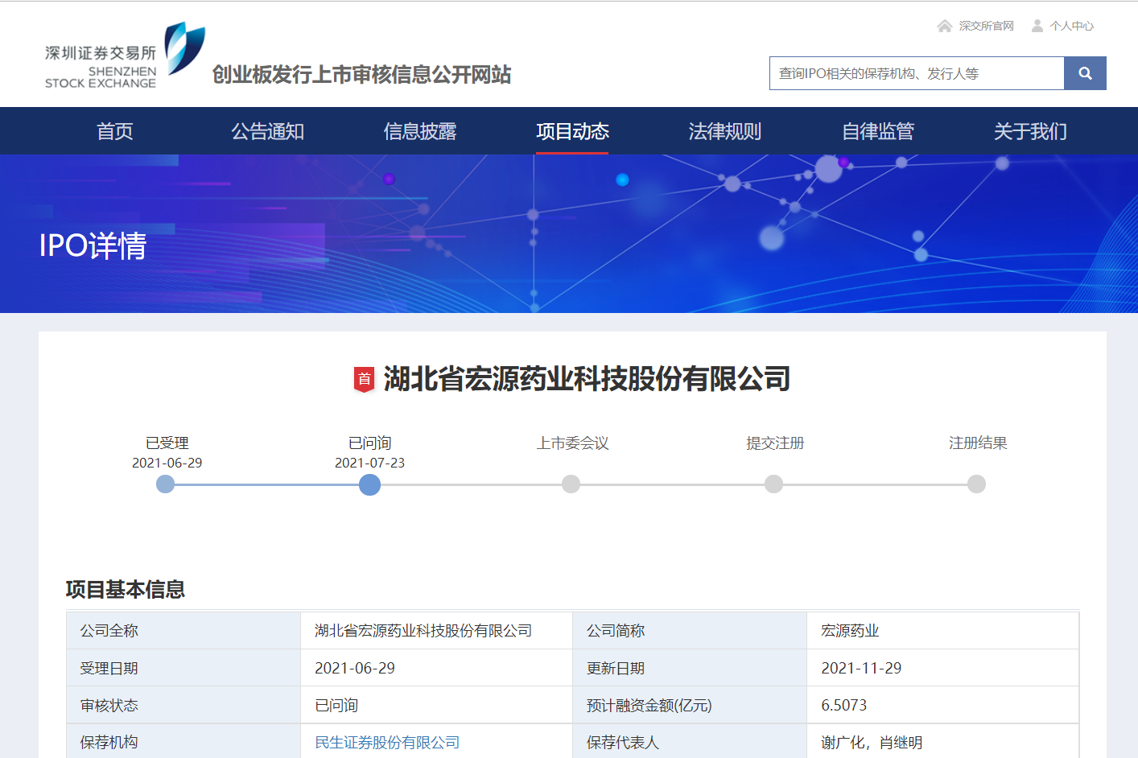
Task: Focus the IPO search input field
Action: pyautogui.click(x=917, y=73)
